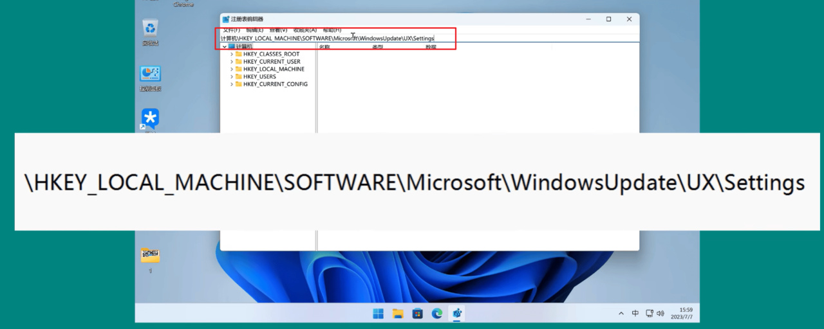Open the Recycle Bin desktop icon
The image size is (824, 329).
[150, 28]
